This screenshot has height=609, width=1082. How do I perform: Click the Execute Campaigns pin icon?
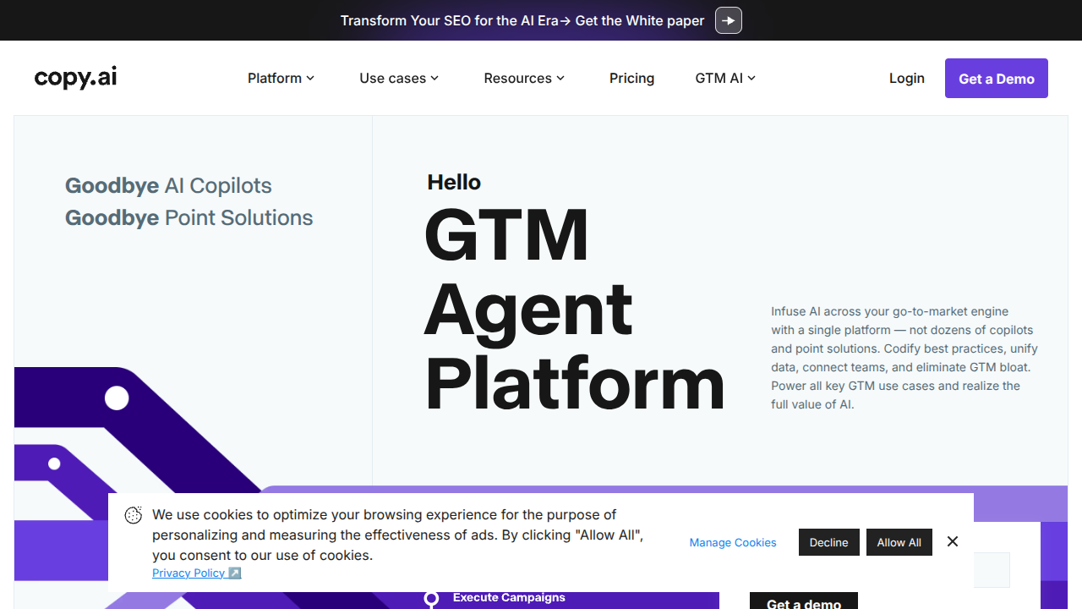[431, 599]
